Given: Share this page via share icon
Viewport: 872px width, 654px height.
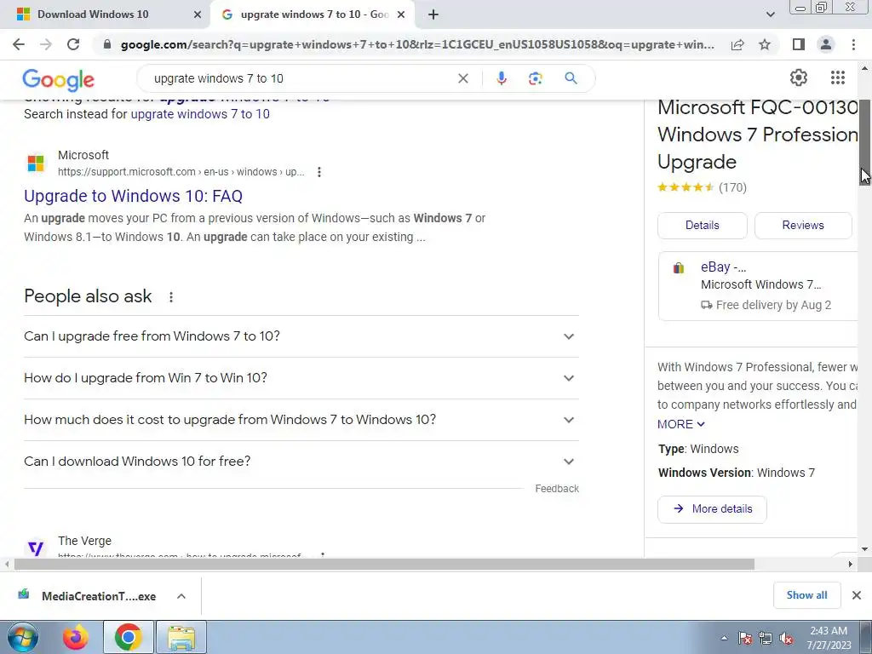Looking at the screenshot, I should tap(737, 44).
